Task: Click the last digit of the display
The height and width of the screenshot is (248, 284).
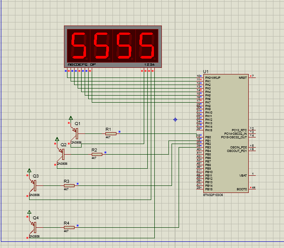Action: click(147, 46)
